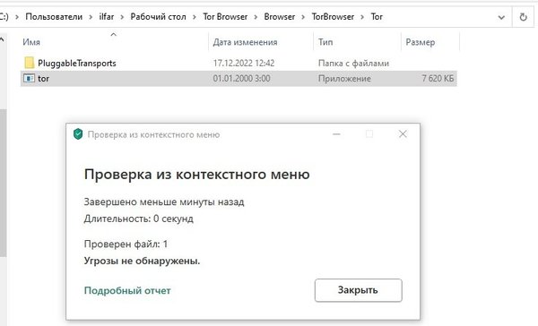Go to Tor Browser folder in breadcrumb
Viewport: 538px width, 326px height.
click(225, 17)
